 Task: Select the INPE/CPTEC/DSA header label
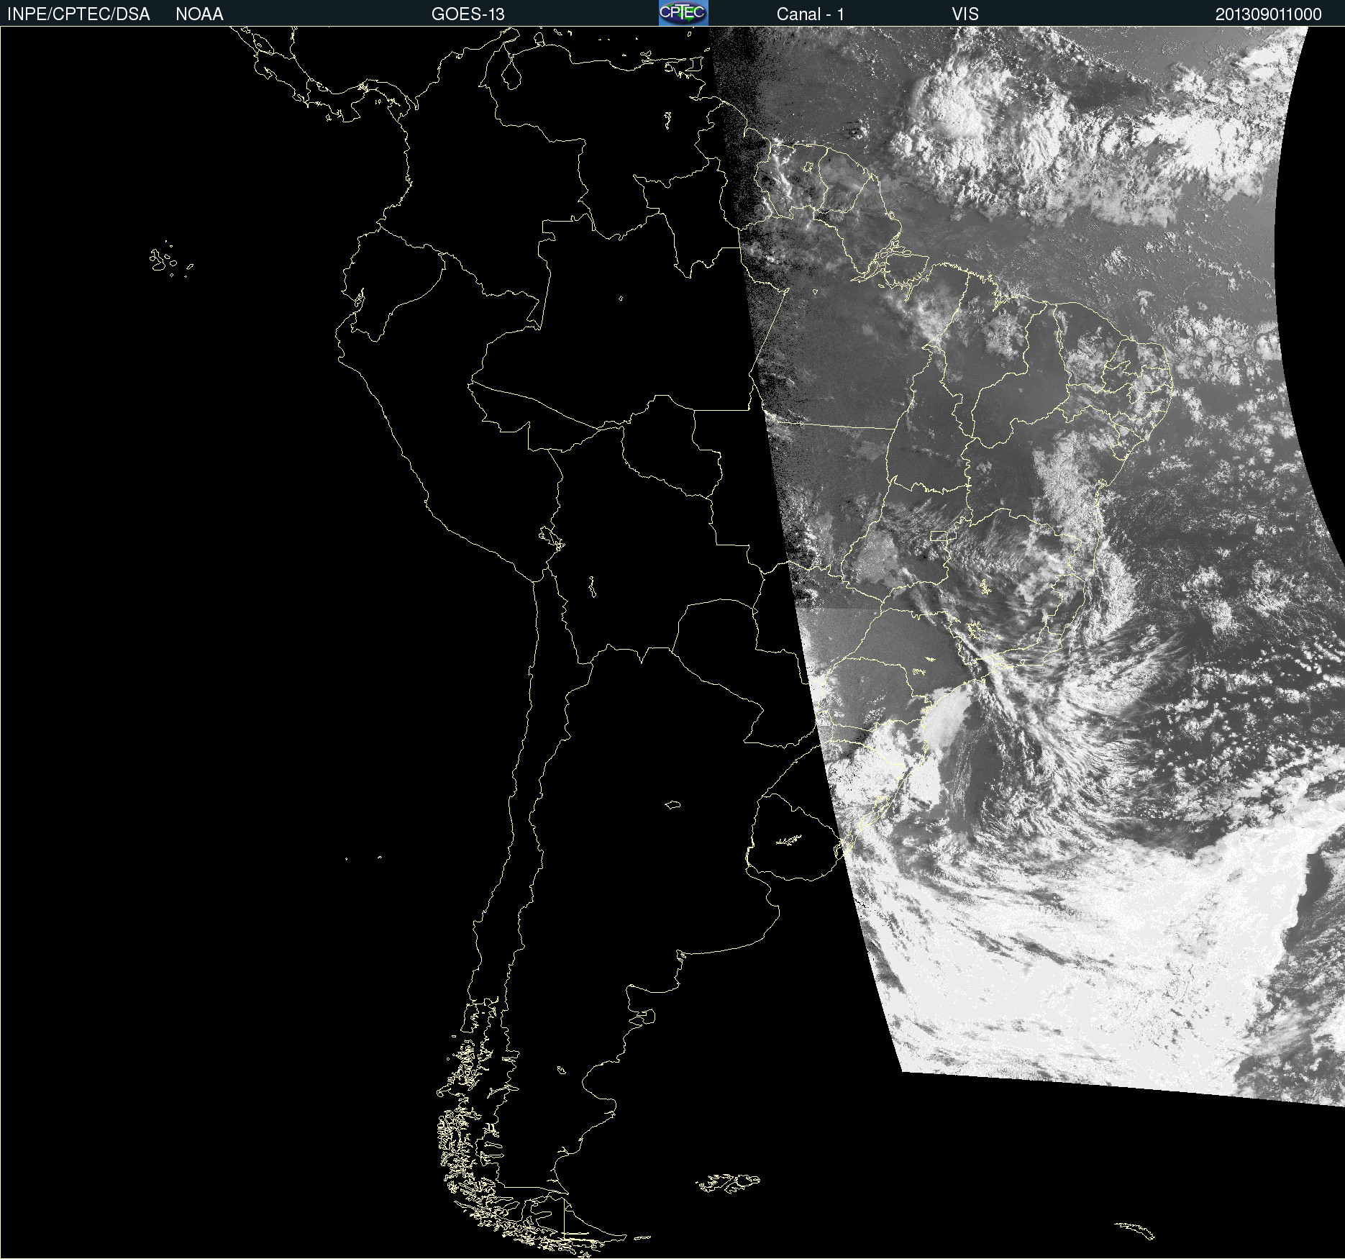(x=78, y=14)
